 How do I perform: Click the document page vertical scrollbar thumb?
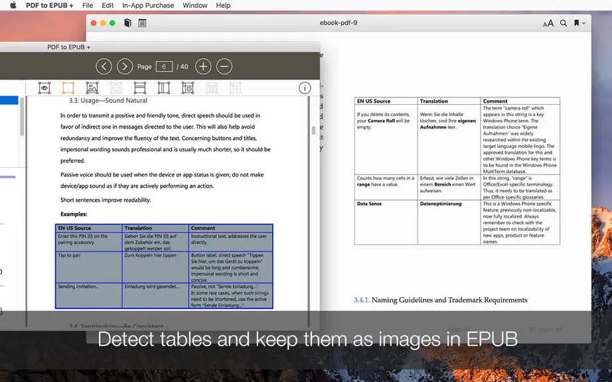[313, 130]
